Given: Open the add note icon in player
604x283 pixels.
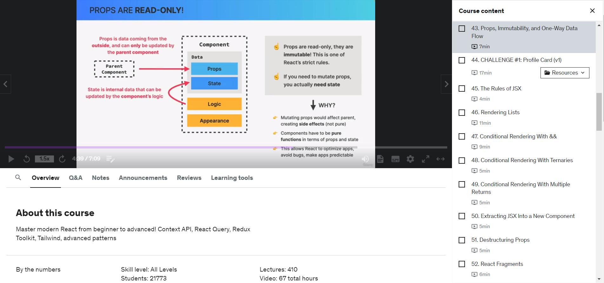Looking at the screenshot, I should pos(110,159).
